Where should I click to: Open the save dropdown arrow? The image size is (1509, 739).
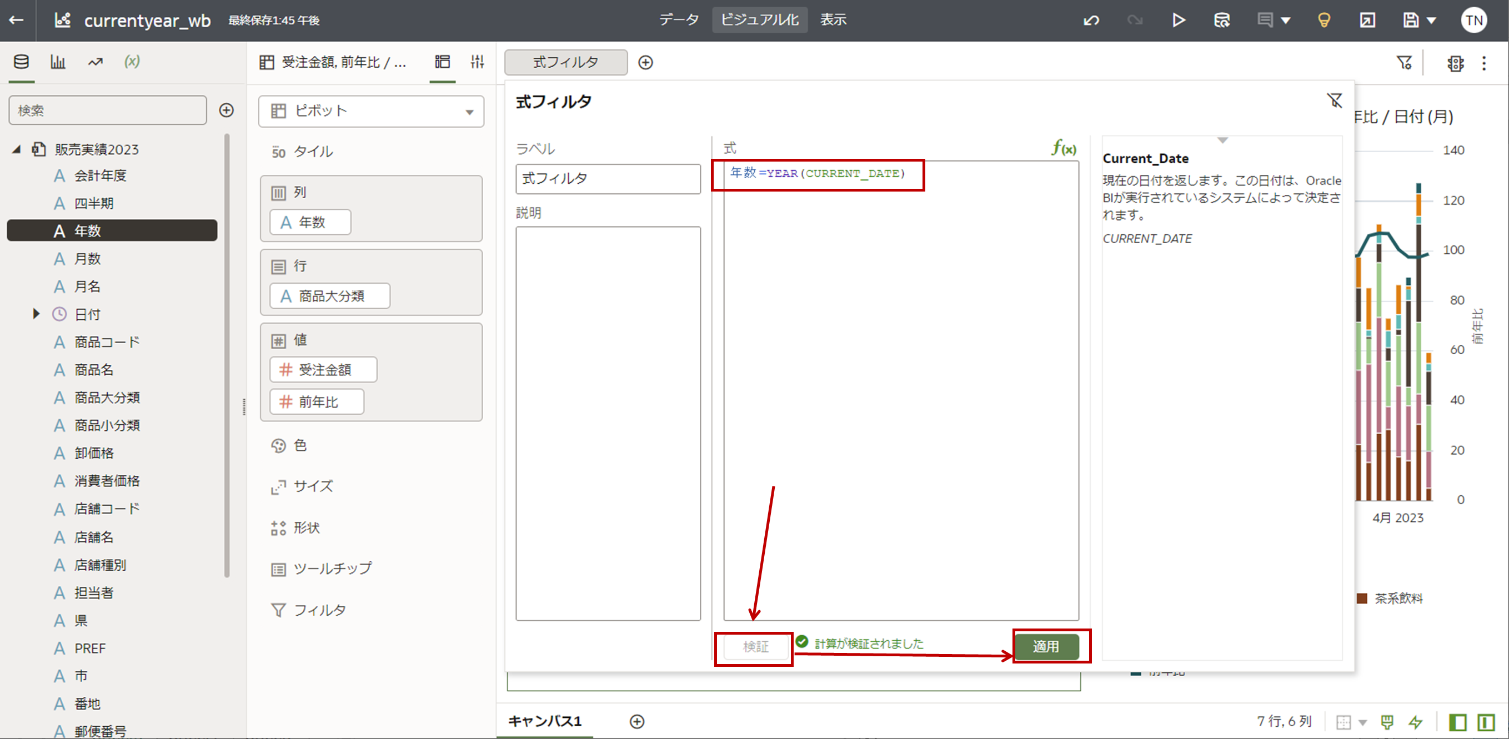[x=1431, y=21]
